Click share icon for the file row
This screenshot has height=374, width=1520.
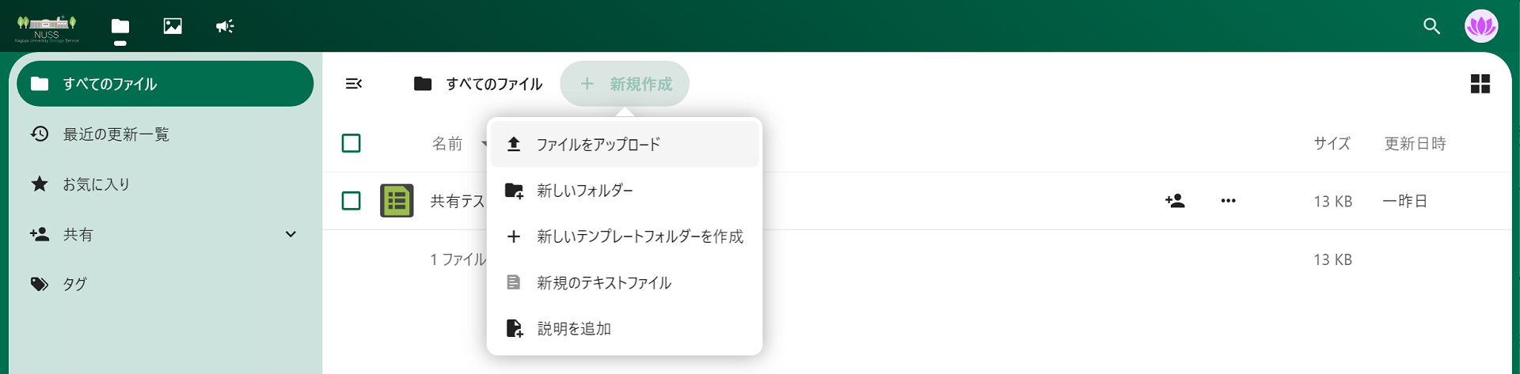[x=1175, y=201]
